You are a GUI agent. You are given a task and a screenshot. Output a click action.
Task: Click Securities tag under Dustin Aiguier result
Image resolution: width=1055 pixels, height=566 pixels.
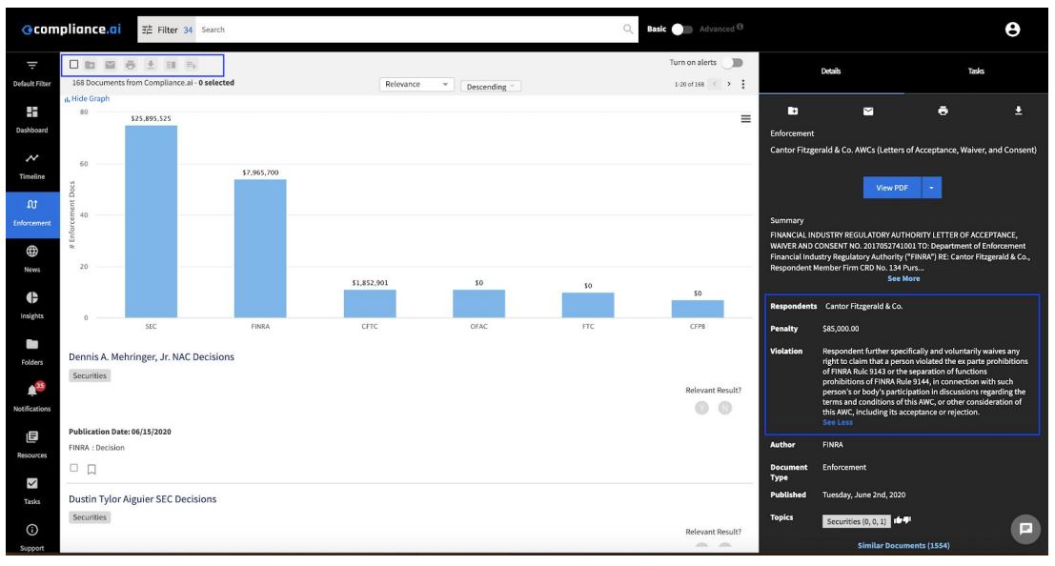pyautogui.click(x=90, y=516)
